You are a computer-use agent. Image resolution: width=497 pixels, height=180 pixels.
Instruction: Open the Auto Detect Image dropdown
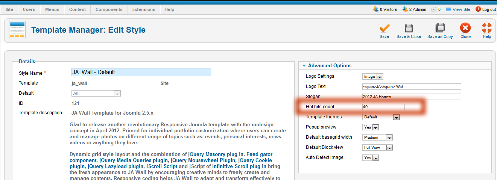[371, 158]
